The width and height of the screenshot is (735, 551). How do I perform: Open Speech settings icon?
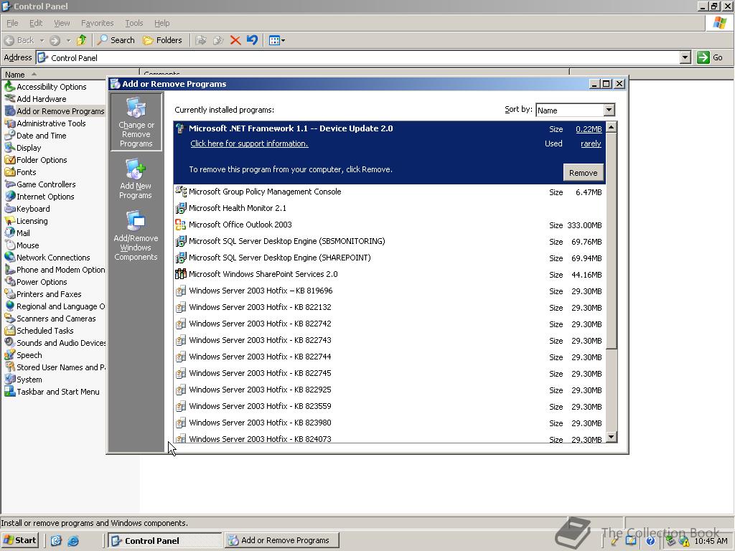[x=9, y=354]
